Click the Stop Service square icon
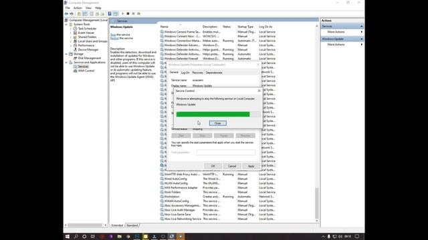 point(128,13)
